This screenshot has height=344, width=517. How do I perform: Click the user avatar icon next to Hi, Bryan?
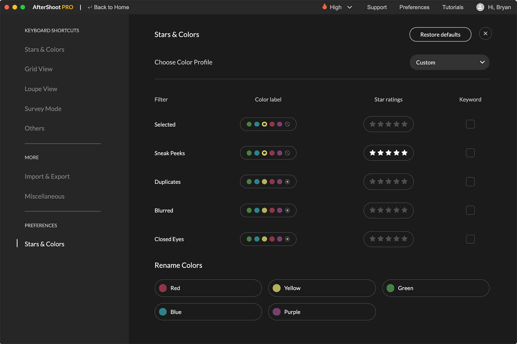coord(480,7)
